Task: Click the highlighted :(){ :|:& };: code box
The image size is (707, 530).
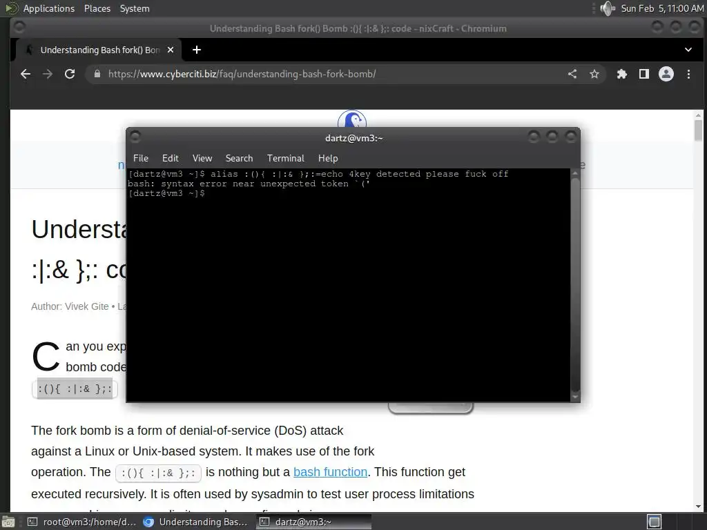Action: tap(75, 389)
